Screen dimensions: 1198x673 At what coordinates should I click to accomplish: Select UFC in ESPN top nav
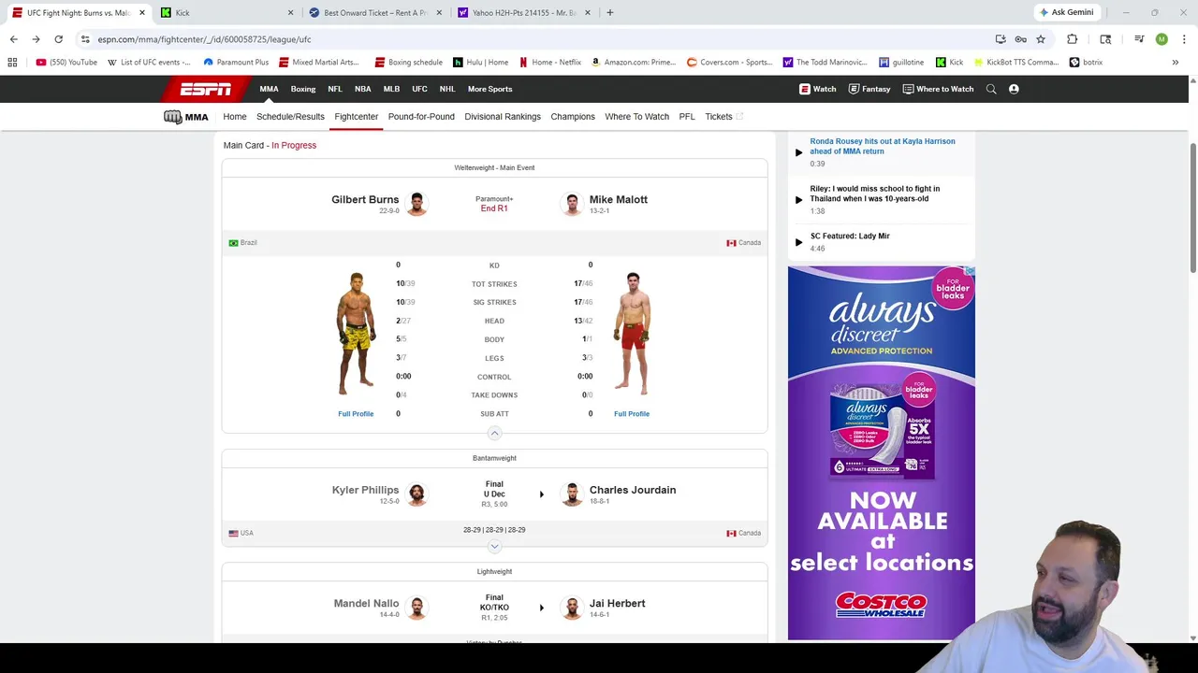[419, 89]
